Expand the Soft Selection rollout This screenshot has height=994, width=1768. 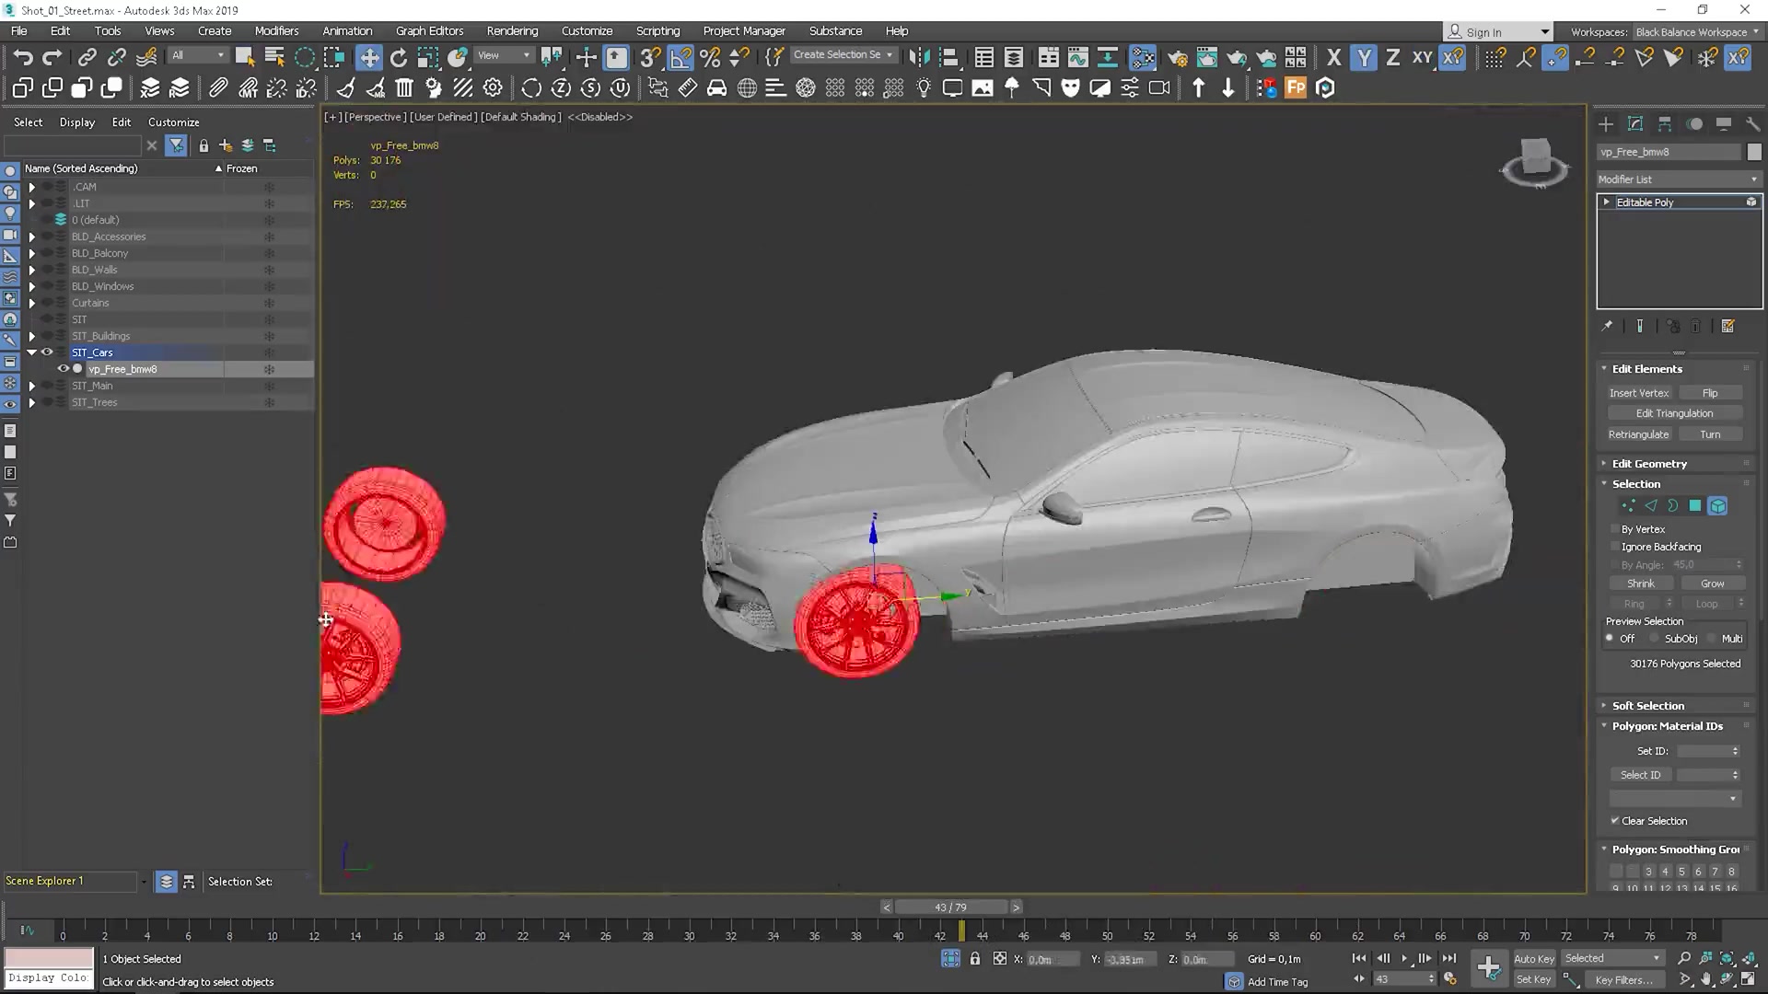pos(1647,705)
